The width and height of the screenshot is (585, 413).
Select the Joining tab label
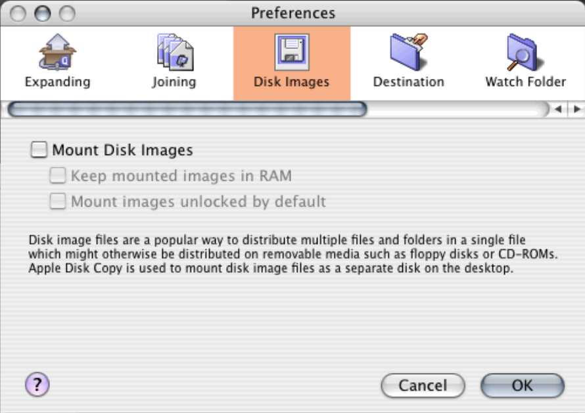(174, 82)
